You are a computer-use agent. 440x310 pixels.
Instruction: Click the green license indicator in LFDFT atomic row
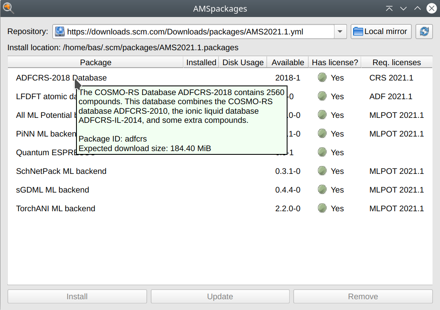click(x=322, y=96)
